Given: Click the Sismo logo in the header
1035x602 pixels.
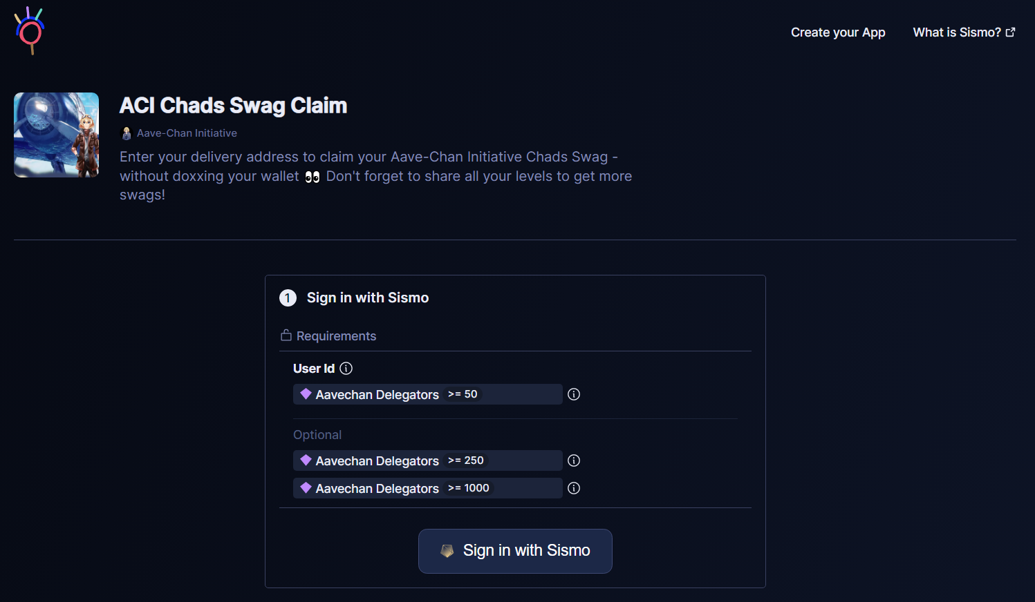Looking at the screenshot, I should [x=29, y=31].
